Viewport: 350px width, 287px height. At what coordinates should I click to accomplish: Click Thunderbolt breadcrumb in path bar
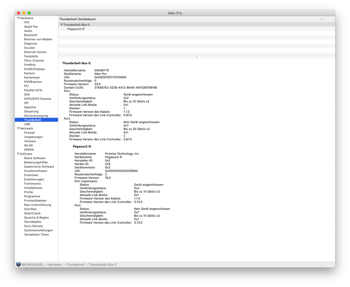click(x=75, y=265)
